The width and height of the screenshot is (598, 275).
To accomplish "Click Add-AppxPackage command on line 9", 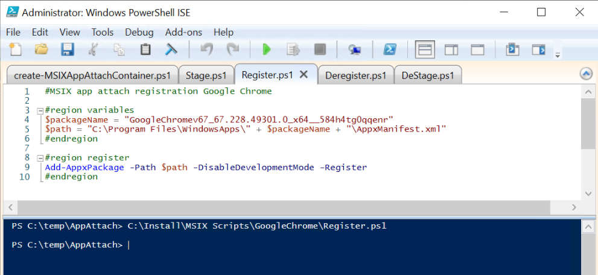I will pos(84,167).
